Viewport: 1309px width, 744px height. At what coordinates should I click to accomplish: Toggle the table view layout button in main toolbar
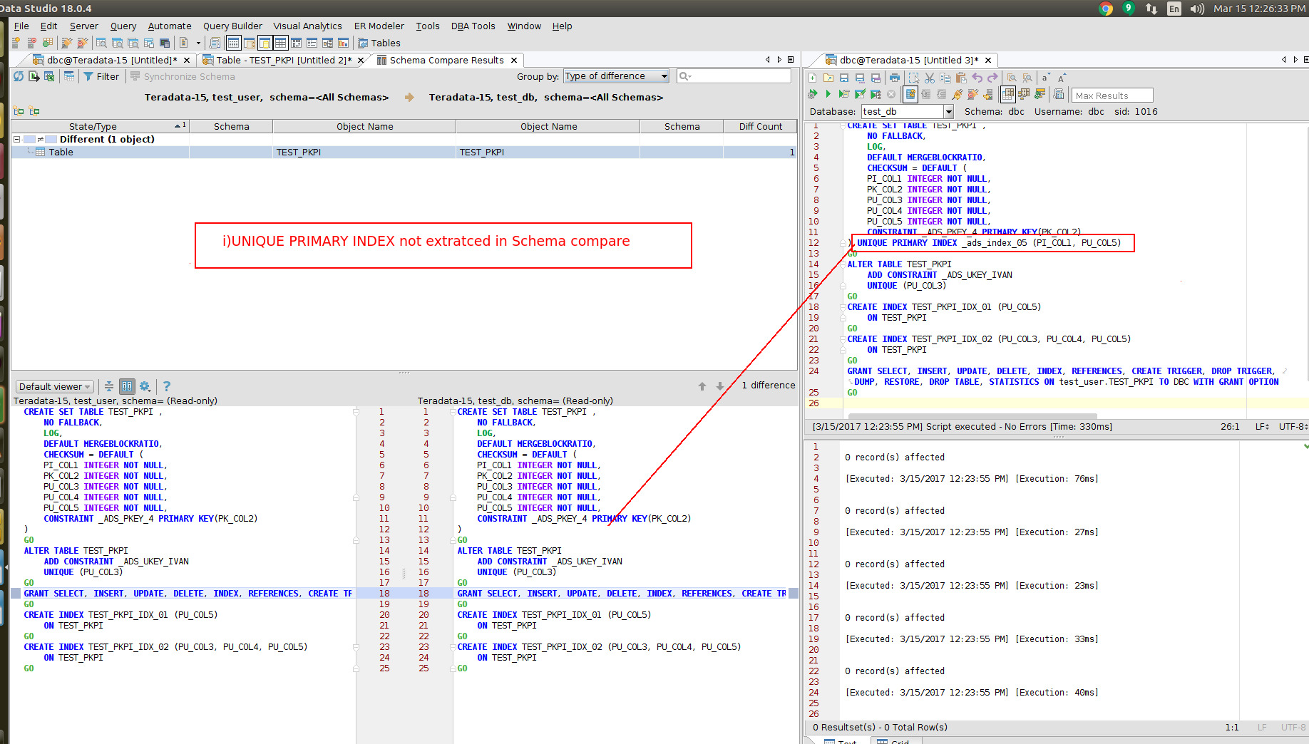[233, 43]
